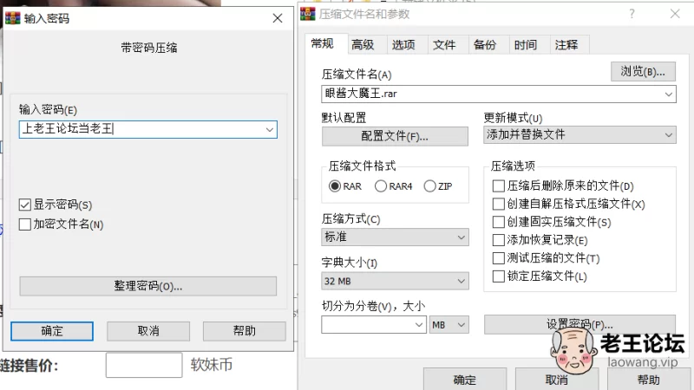Enable 添加恢复记录(E) option

[x=498, y=240]
